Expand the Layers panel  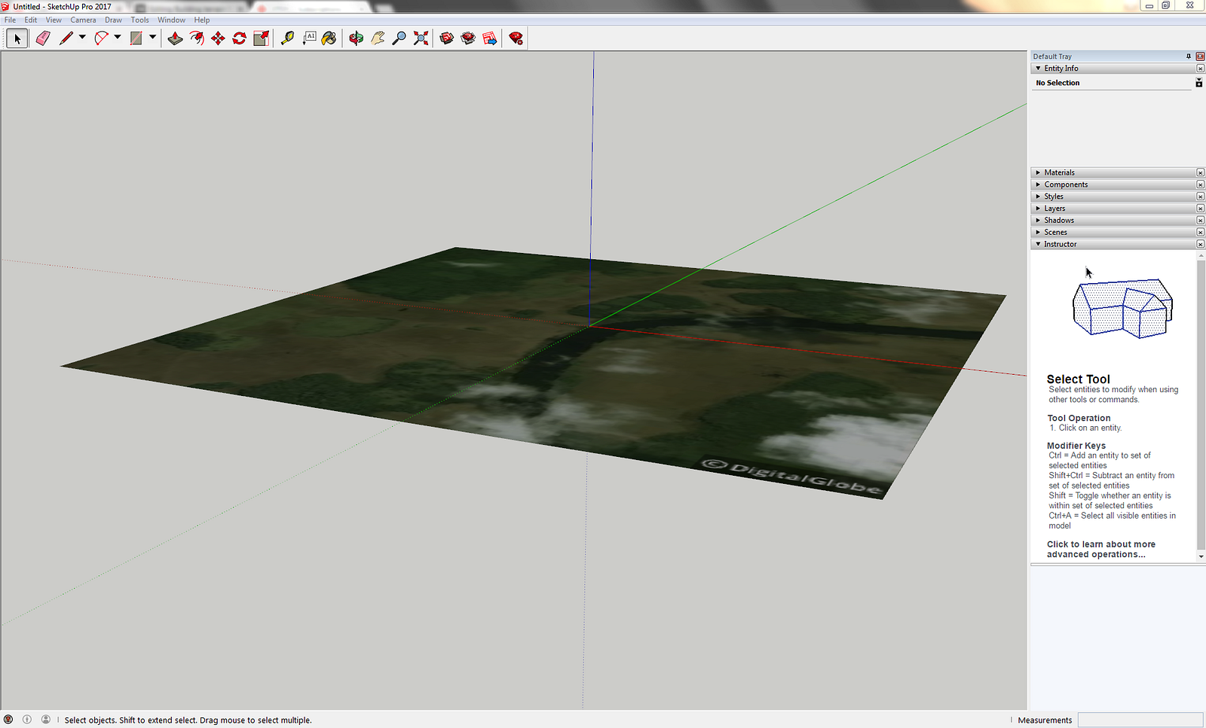pyautogui.click(x=1038, y=209)
